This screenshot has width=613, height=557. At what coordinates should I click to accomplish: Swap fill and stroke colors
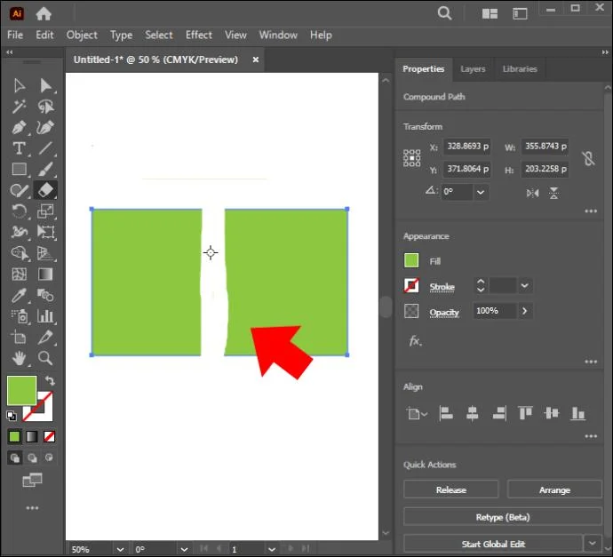(x=49, y=380)
